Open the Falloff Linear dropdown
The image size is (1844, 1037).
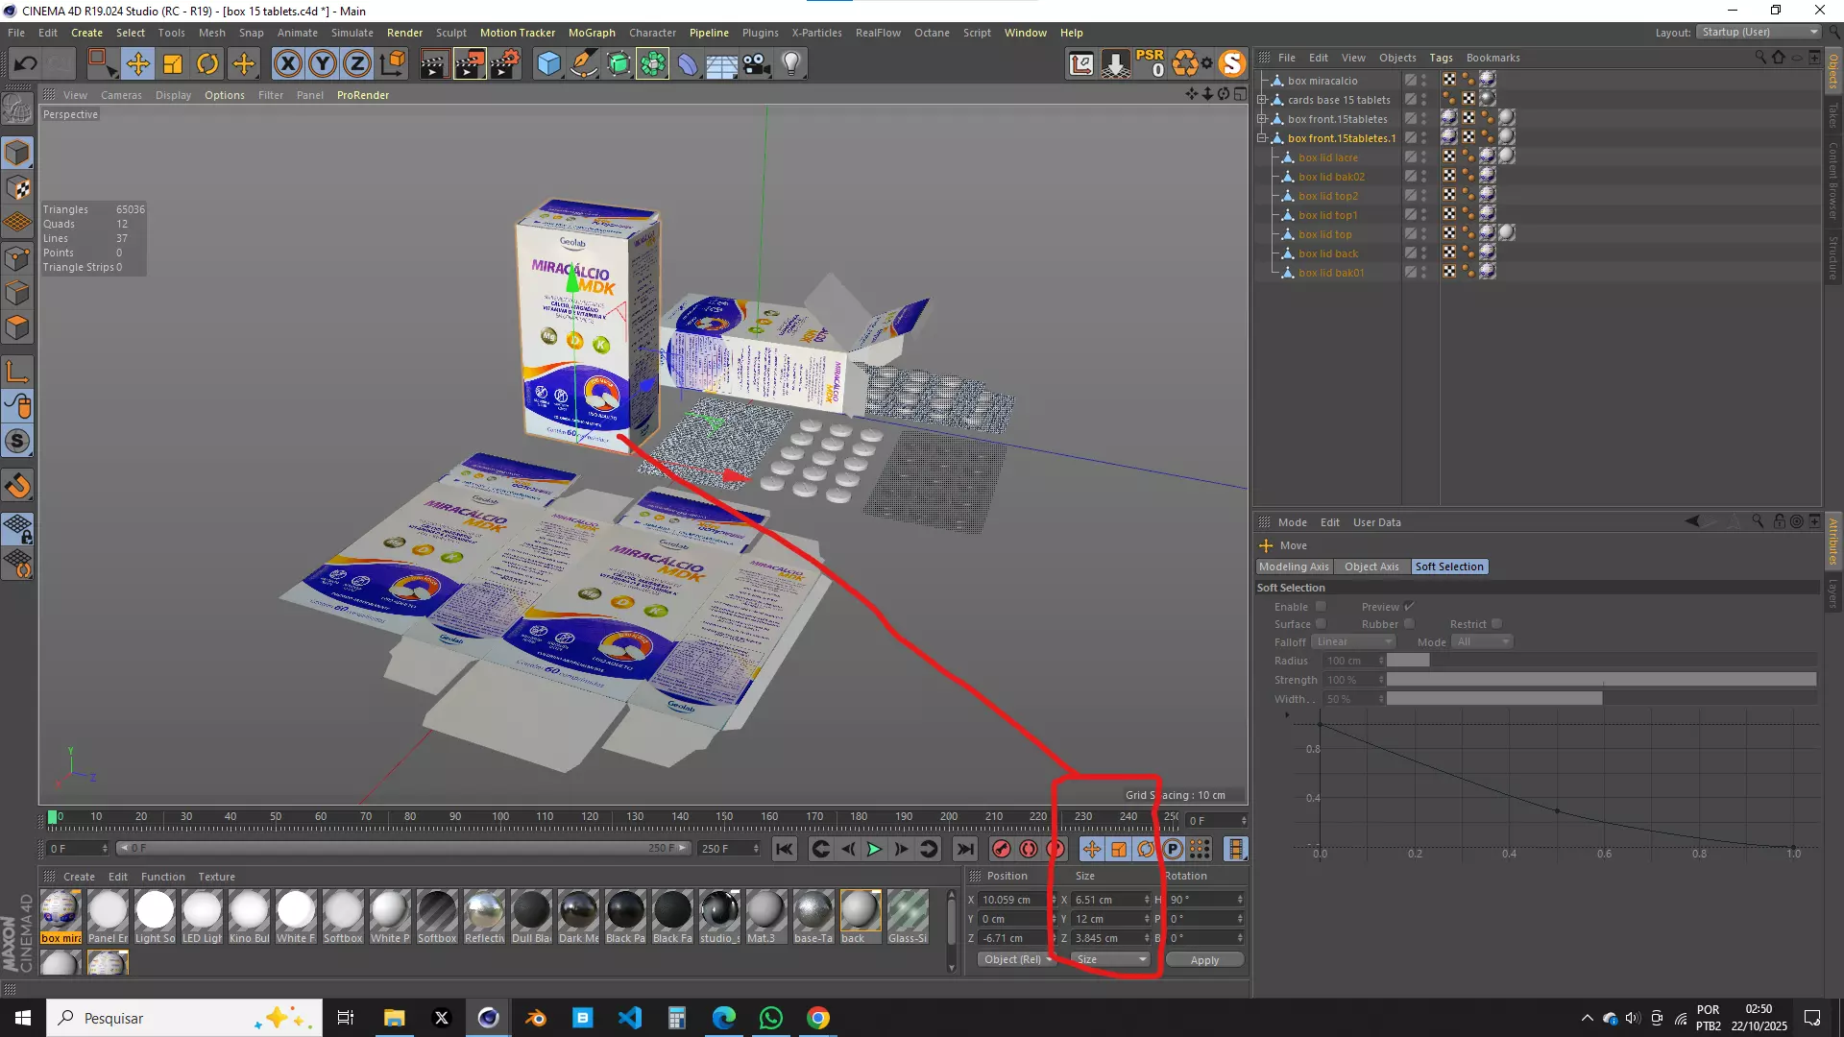[1353, 641]
